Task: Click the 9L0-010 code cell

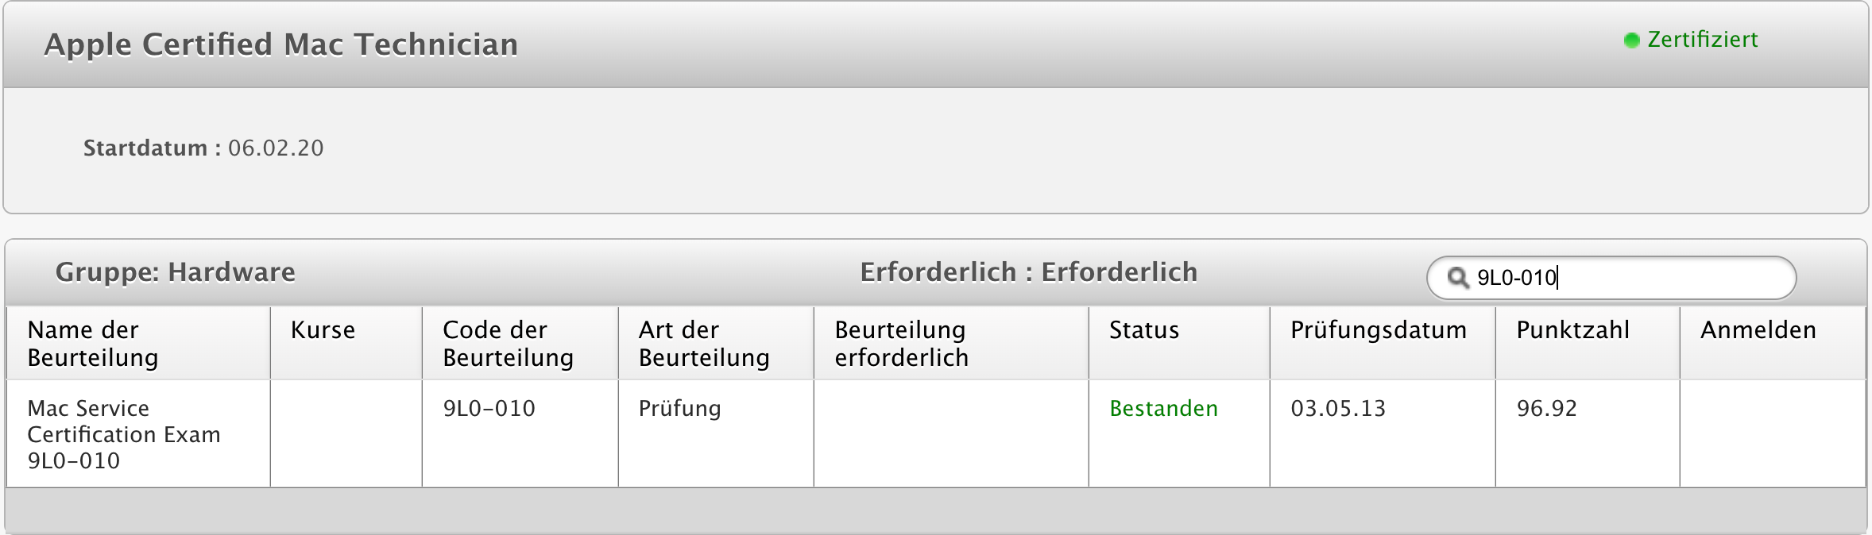Action: pos(489,409)
